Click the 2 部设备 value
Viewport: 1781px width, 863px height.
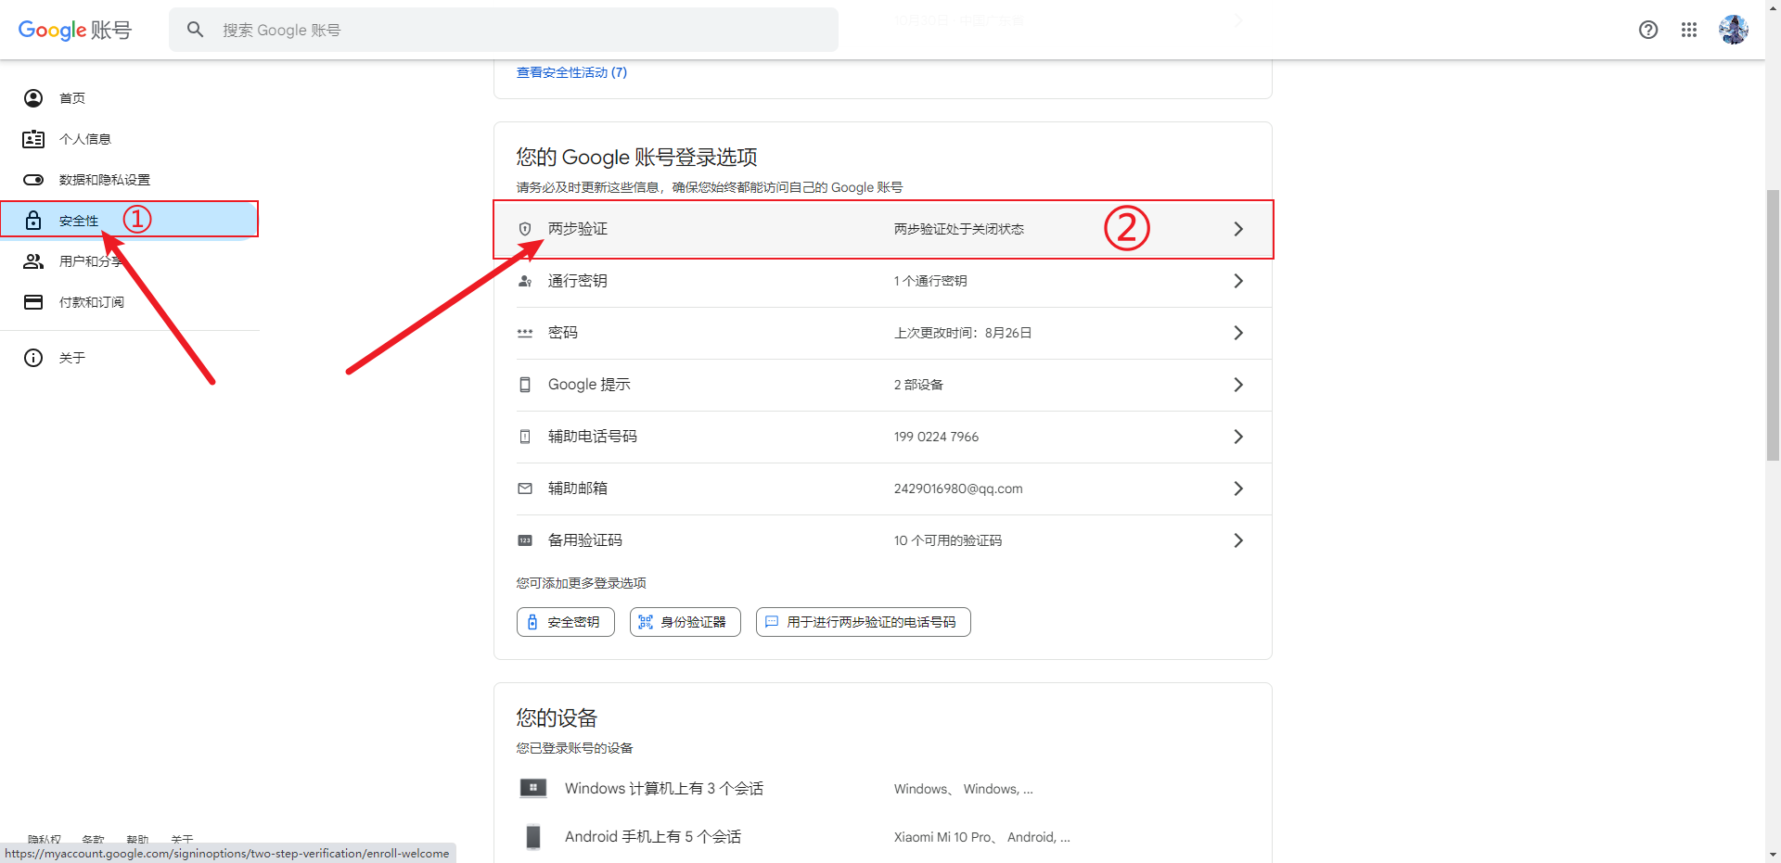click(918, 385)
